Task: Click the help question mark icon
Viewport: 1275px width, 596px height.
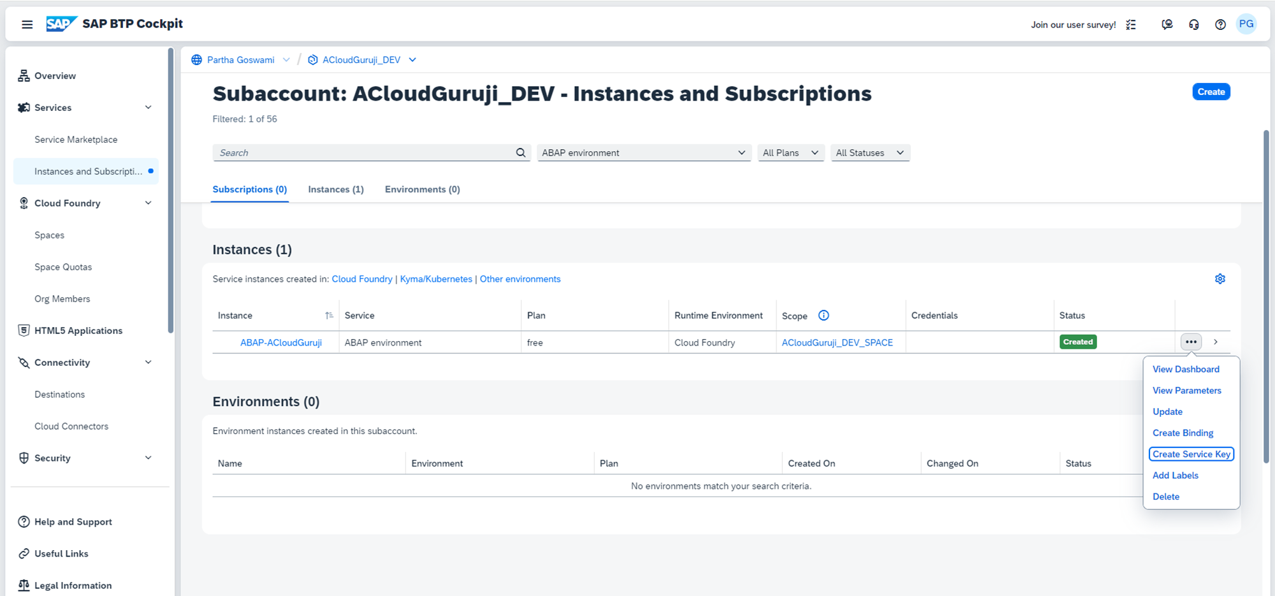Action: [x=1220, y=25]
